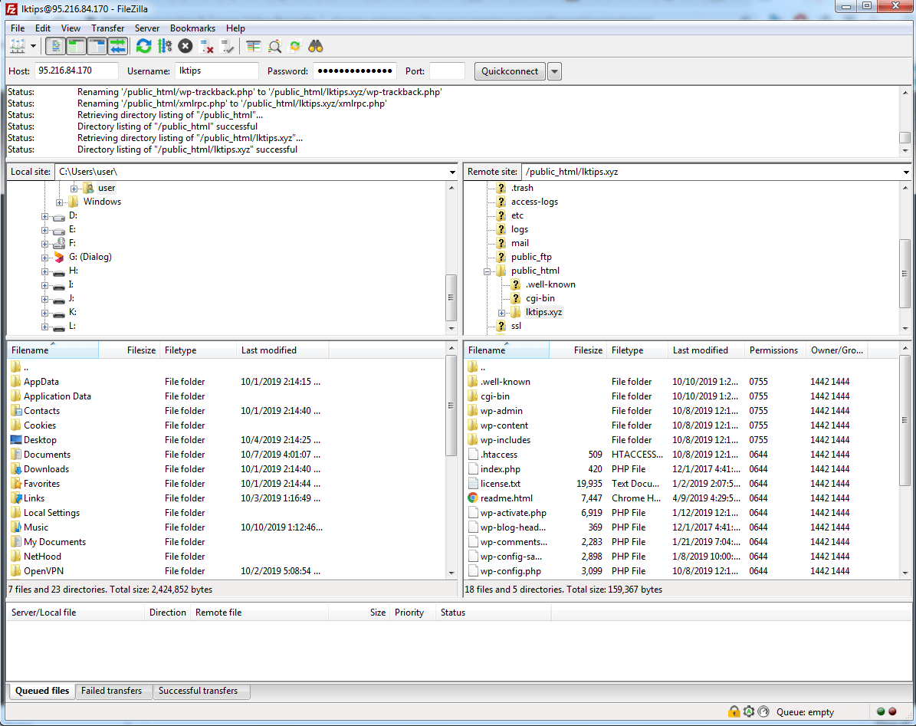Image resolution: width=916 pixels, height=726 pixels.
Task: Click the red activity indicator light
Action: point(892,711)
